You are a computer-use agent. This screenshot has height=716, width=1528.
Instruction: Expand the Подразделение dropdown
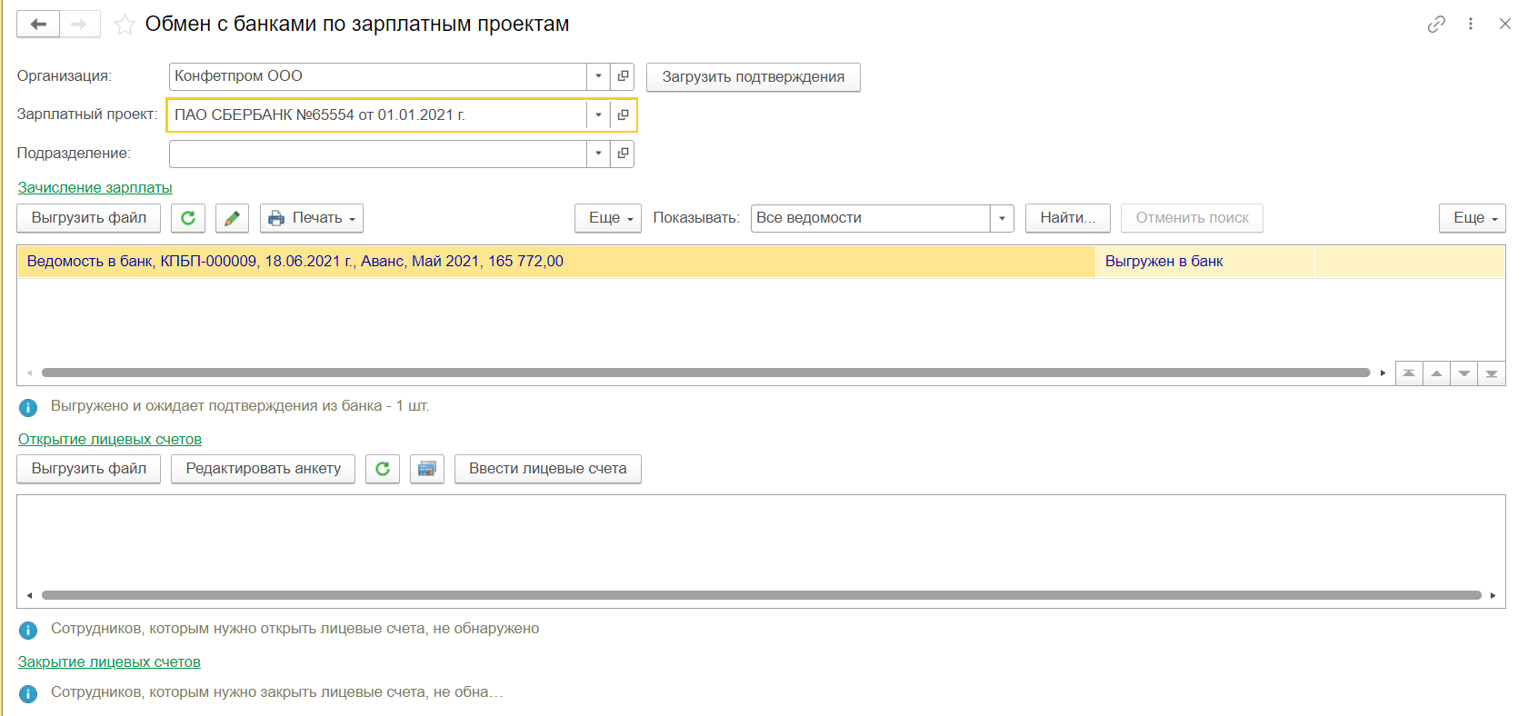[598, 154]
